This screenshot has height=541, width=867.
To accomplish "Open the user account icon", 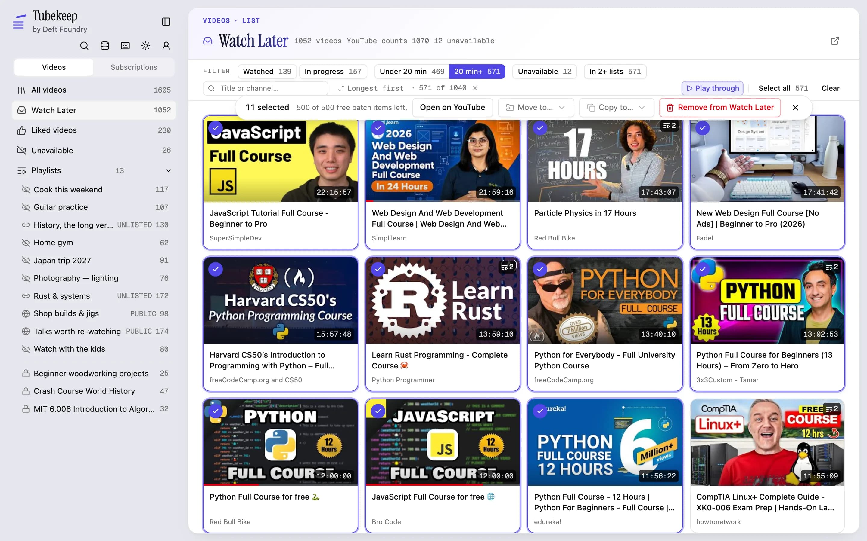I will point(166,45).
